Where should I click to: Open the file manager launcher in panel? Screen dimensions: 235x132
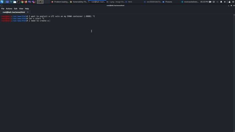(x=15, y=2)
